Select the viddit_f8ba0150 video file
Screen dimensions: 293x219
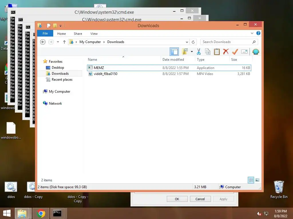tap(169, 74)
